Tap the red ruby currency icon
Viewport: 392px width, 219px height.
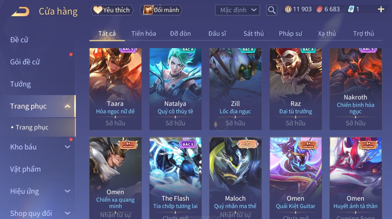click(319, 9)
